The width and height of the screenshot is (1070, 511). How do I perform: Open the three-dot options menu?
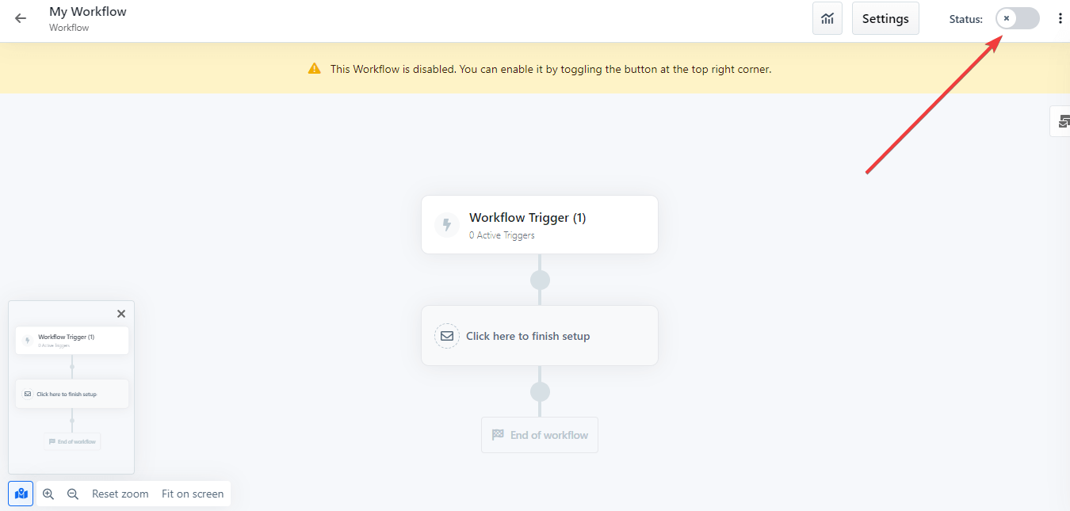1060,17
